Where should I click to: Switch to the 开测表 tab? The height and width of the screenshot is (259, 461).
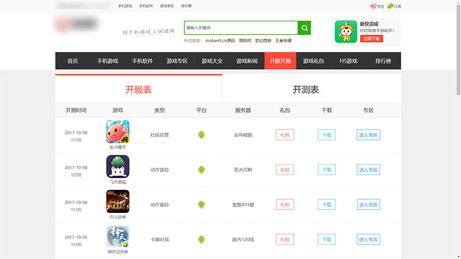click(x=306, y=89)
